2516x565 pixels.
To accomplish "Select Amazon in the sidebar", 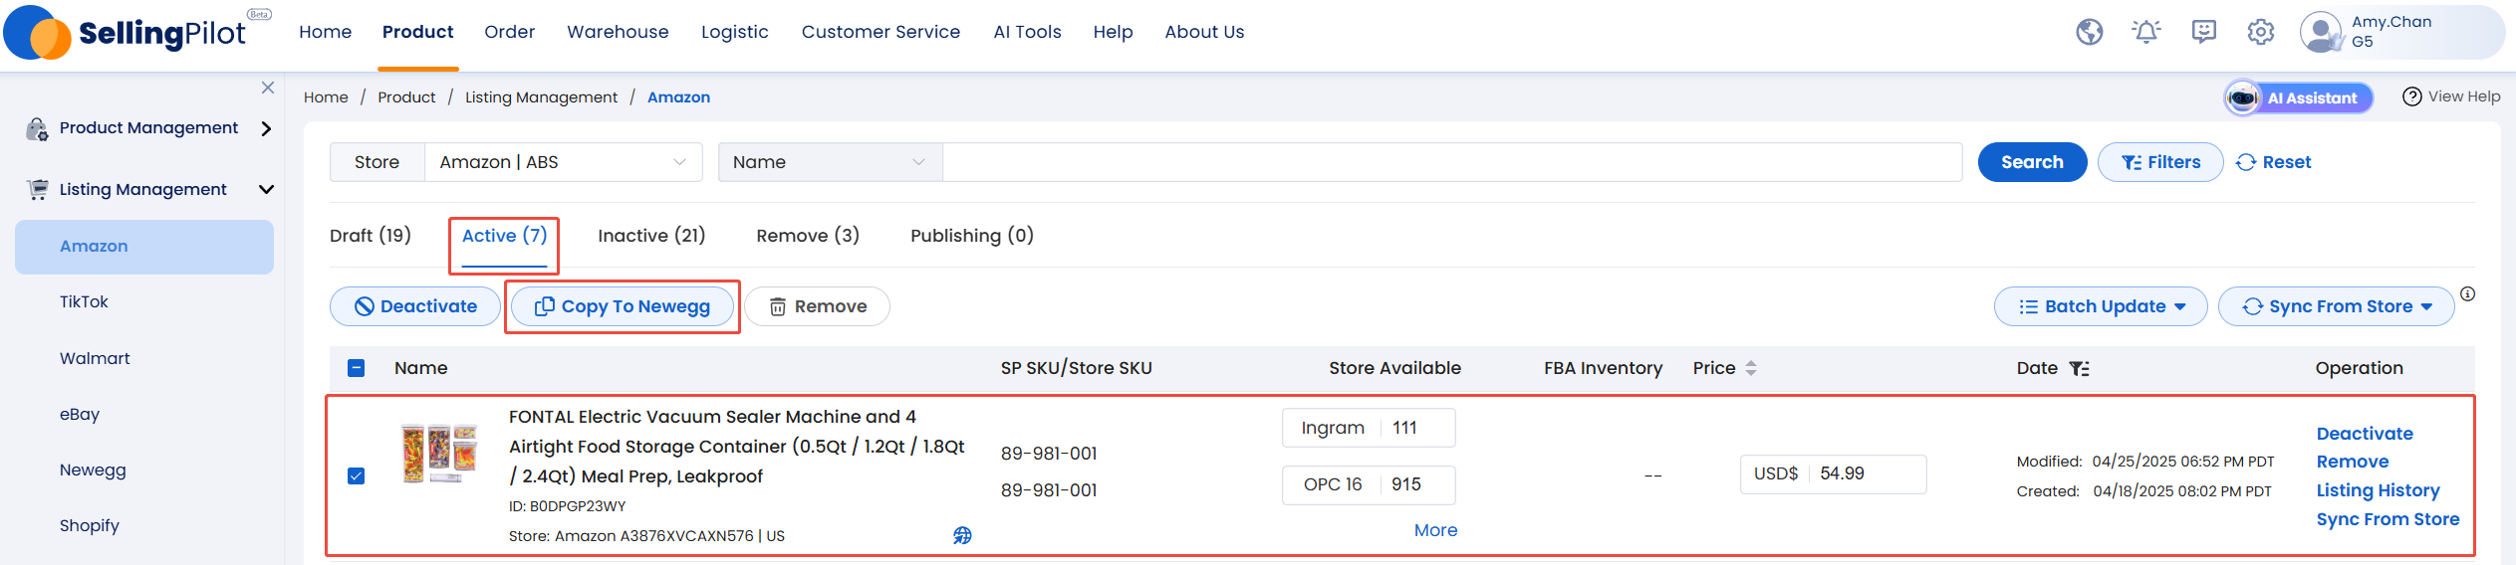I will tap(144, 247).
